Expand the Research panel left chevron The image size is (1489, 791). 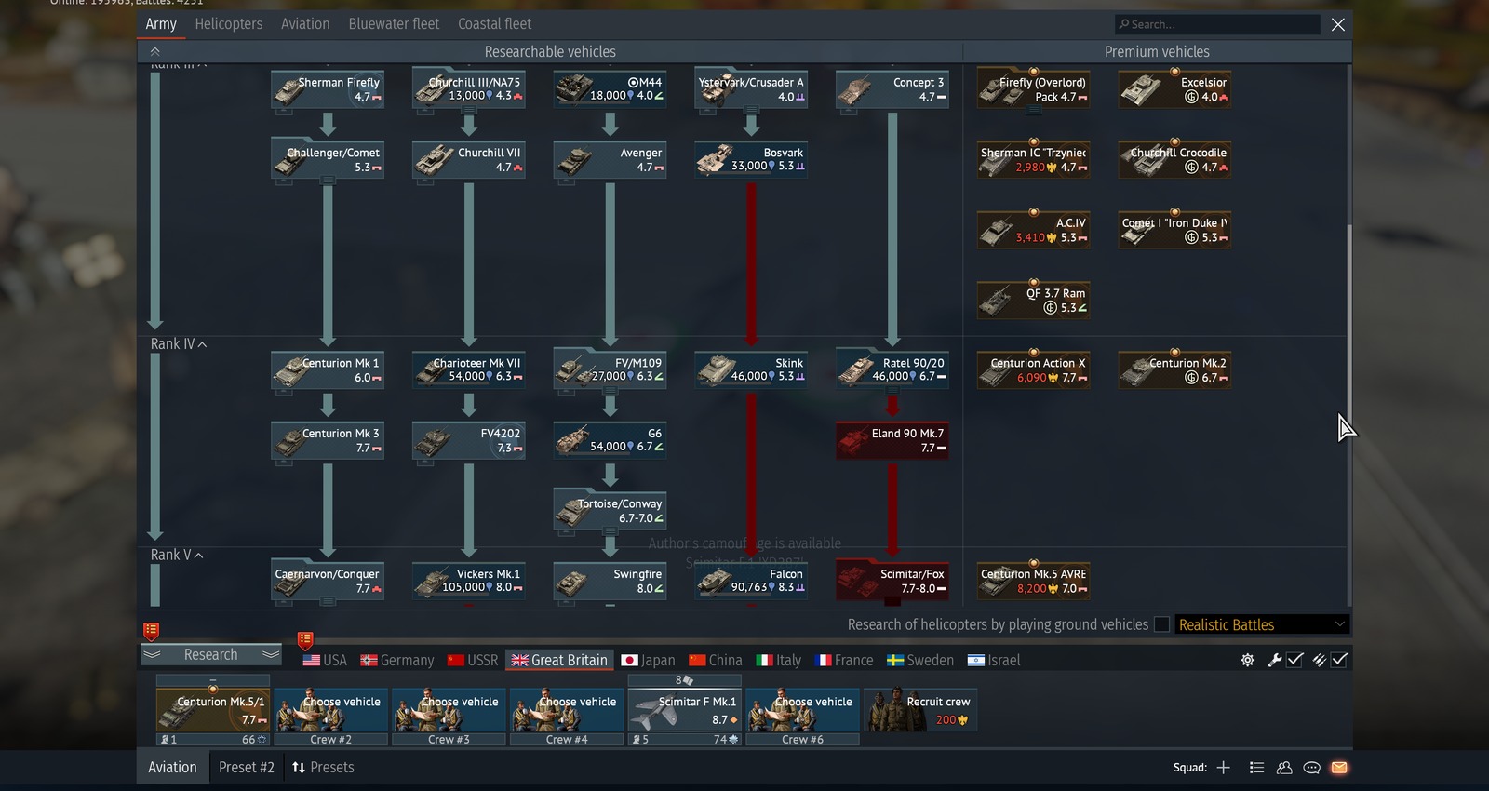pos(152,654)
